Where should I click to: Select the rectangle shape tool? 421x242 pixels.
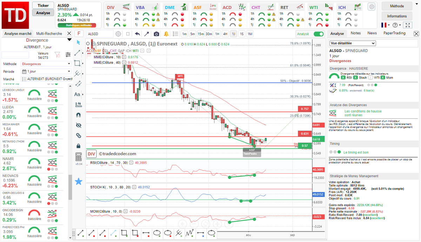pos(78,63)
